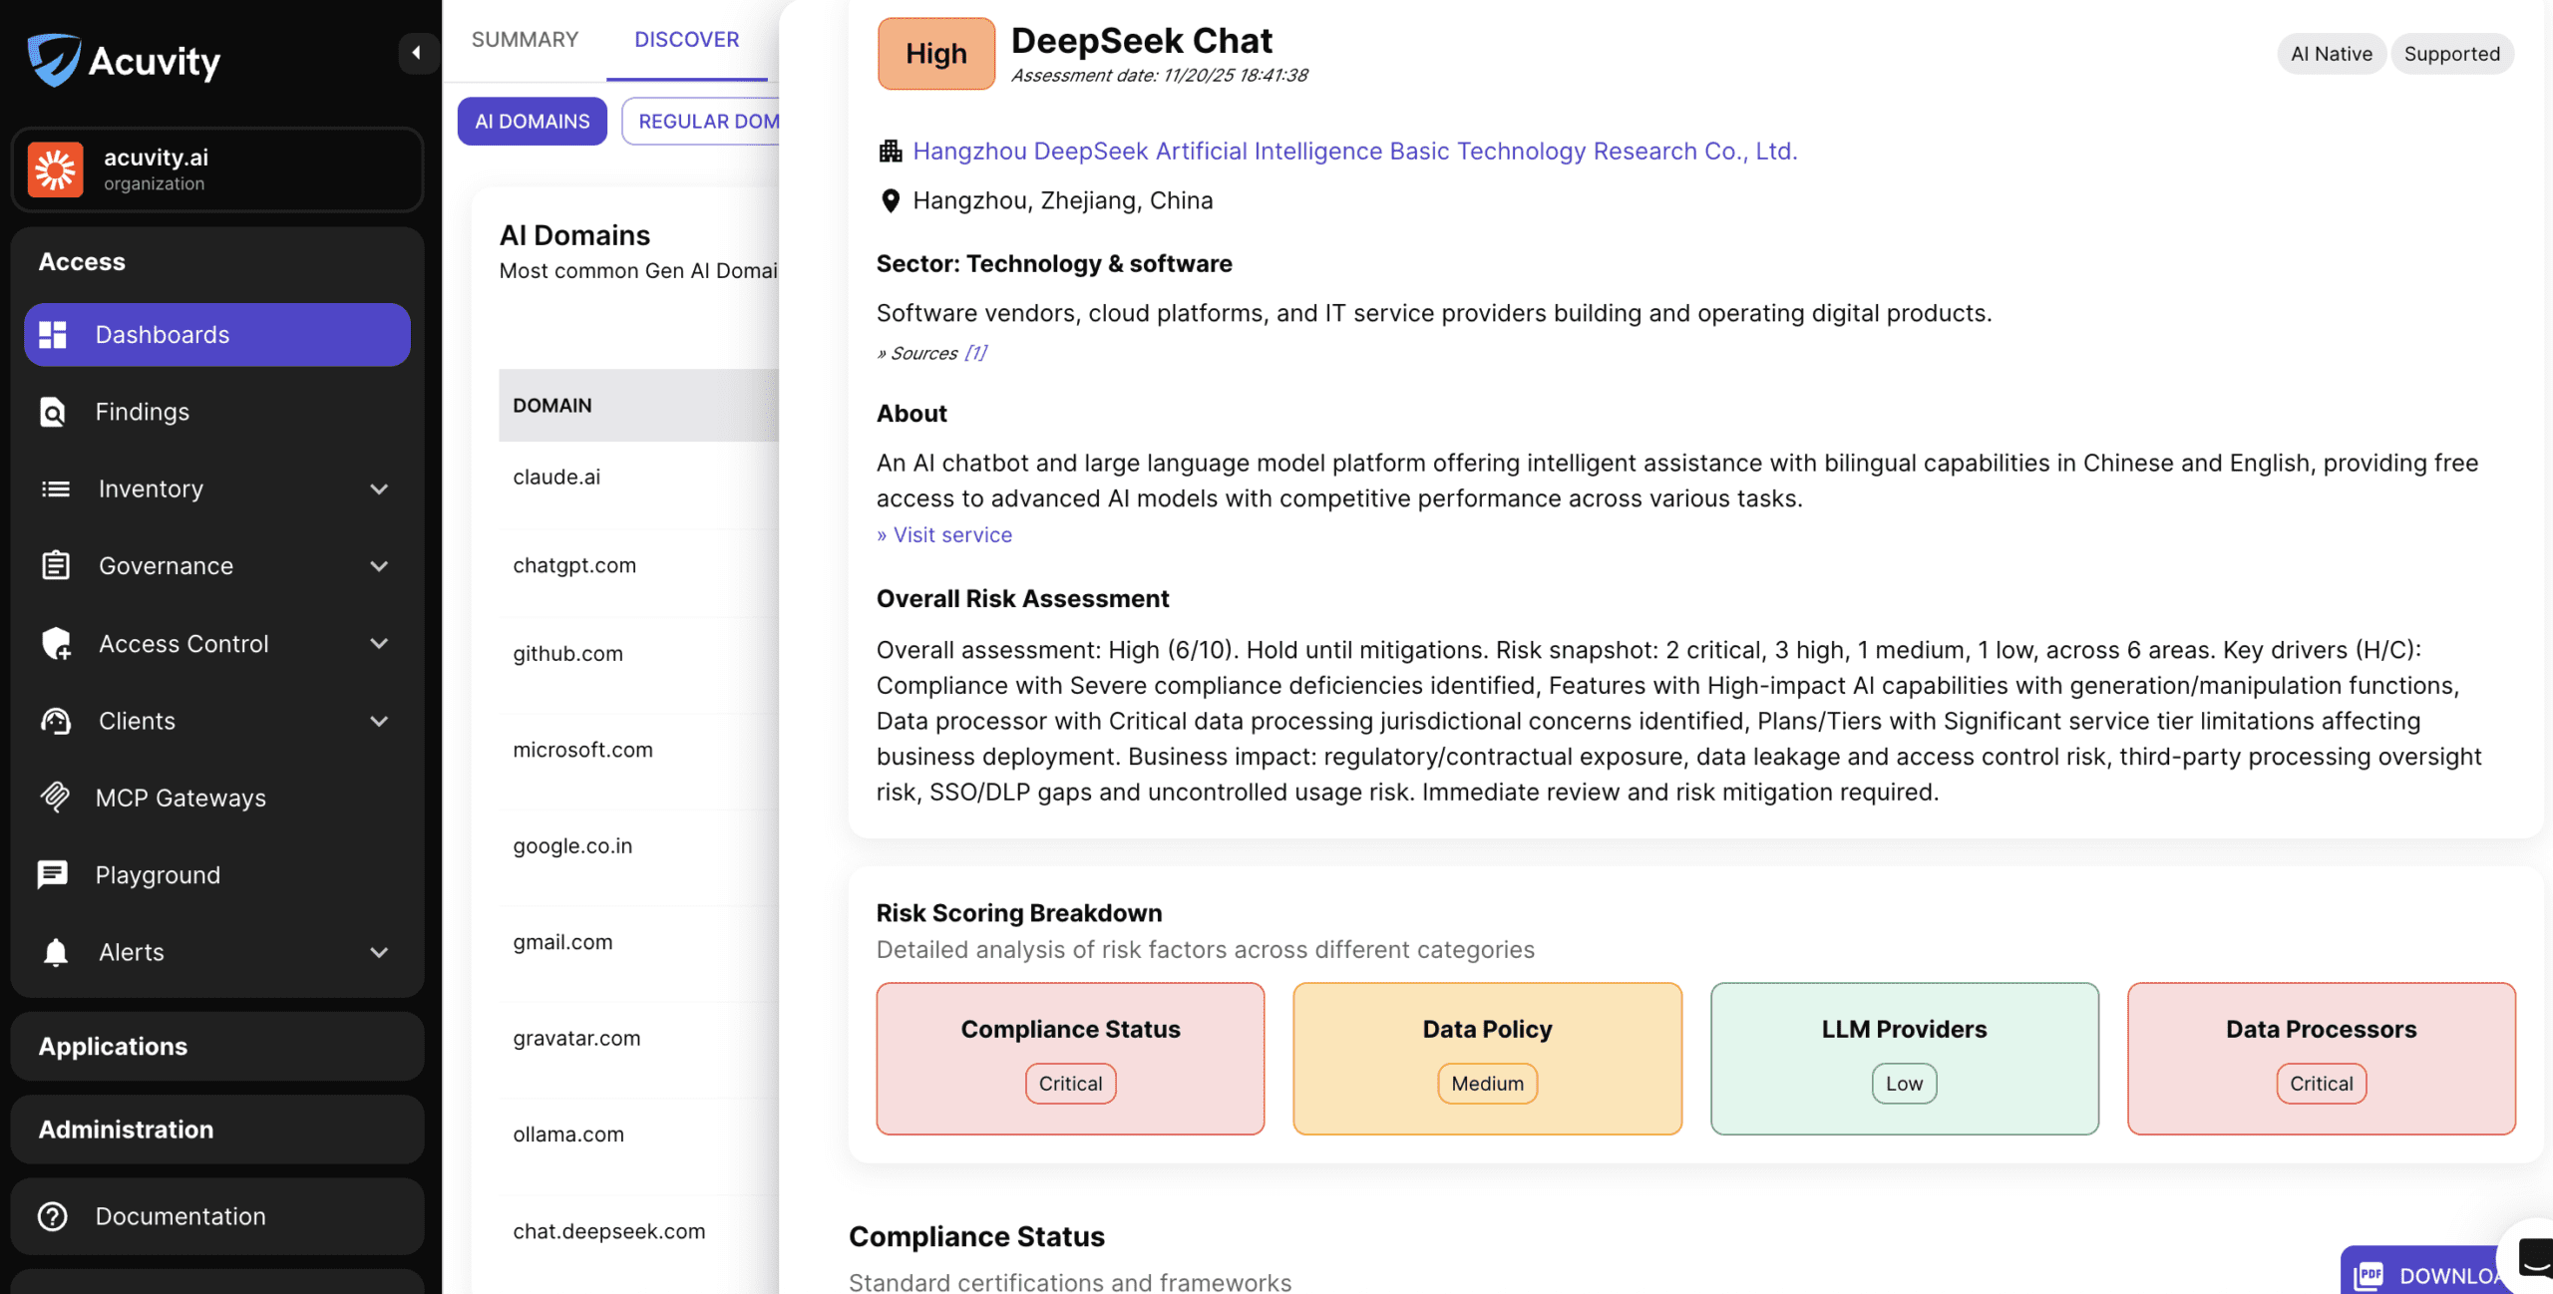Expand the Governance section chevron
The width and height of the screenshot is (2553, 1294).
(x=379, y=566)
